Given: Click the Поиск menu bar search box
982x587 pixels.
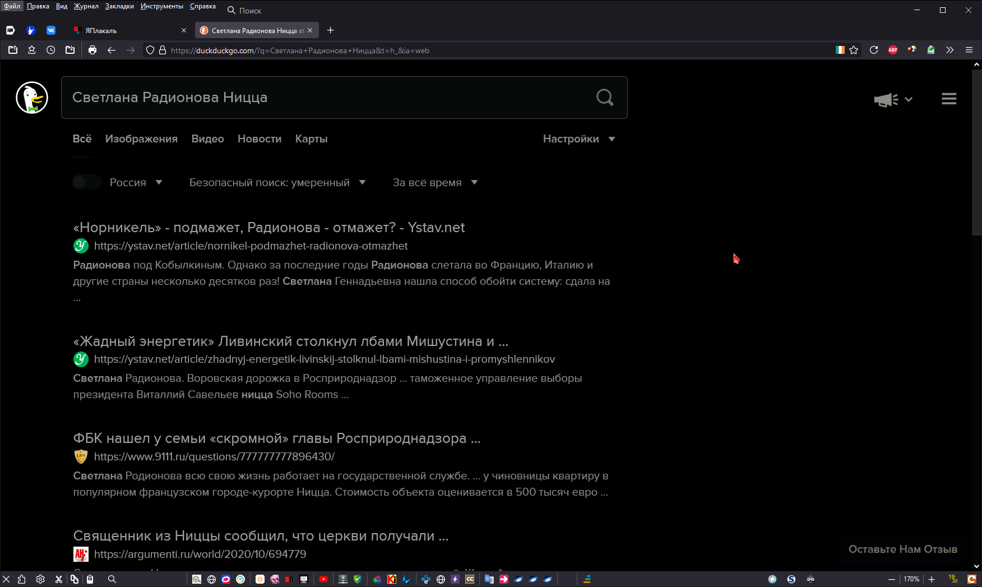Looking at the screenshot, I should 250,10.
